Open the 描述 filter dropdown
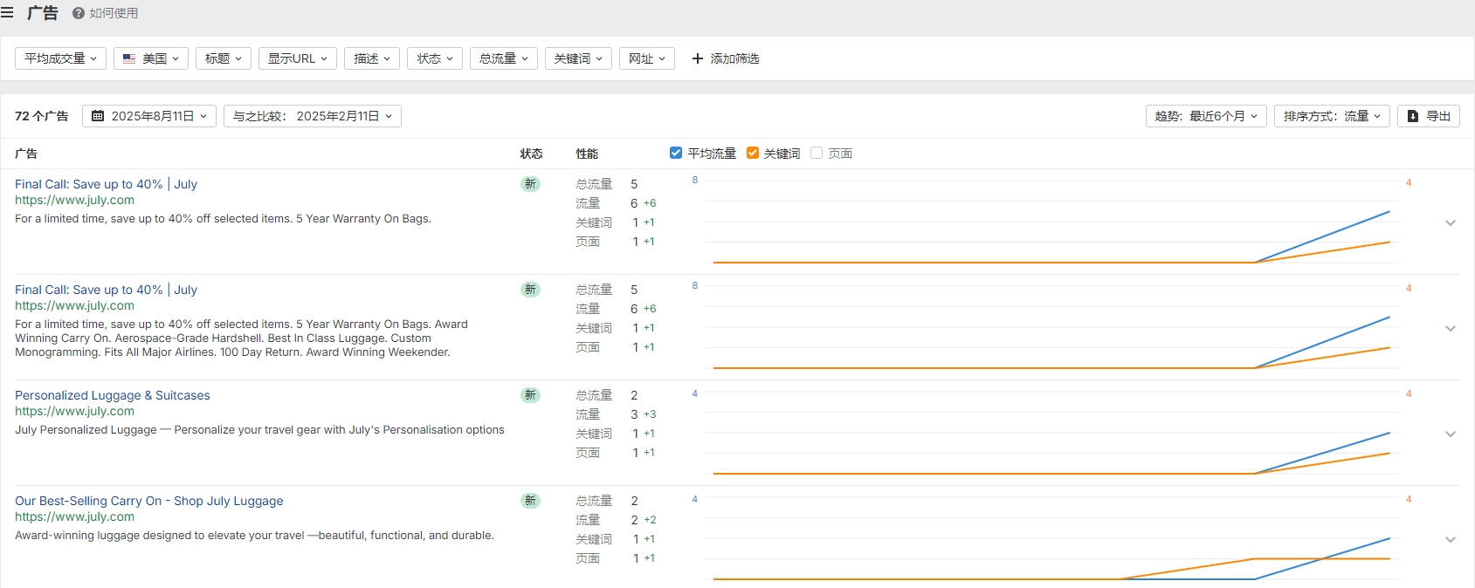The image size is (1475, 588). point(372,58)
